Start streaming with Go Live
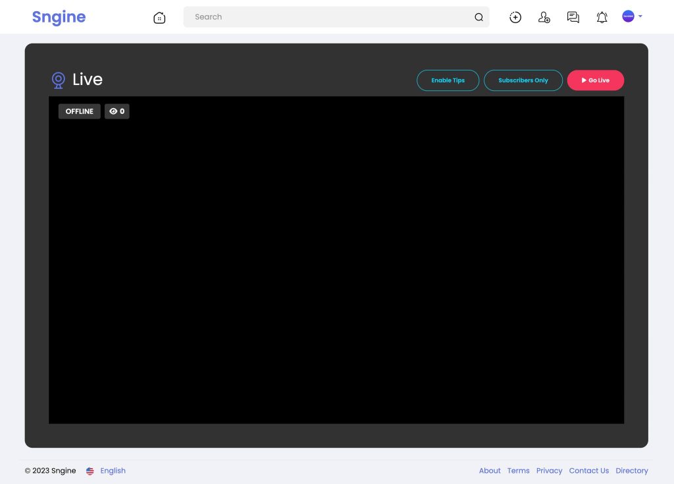Viewport: 674px width, 484px height. [595, 80]
